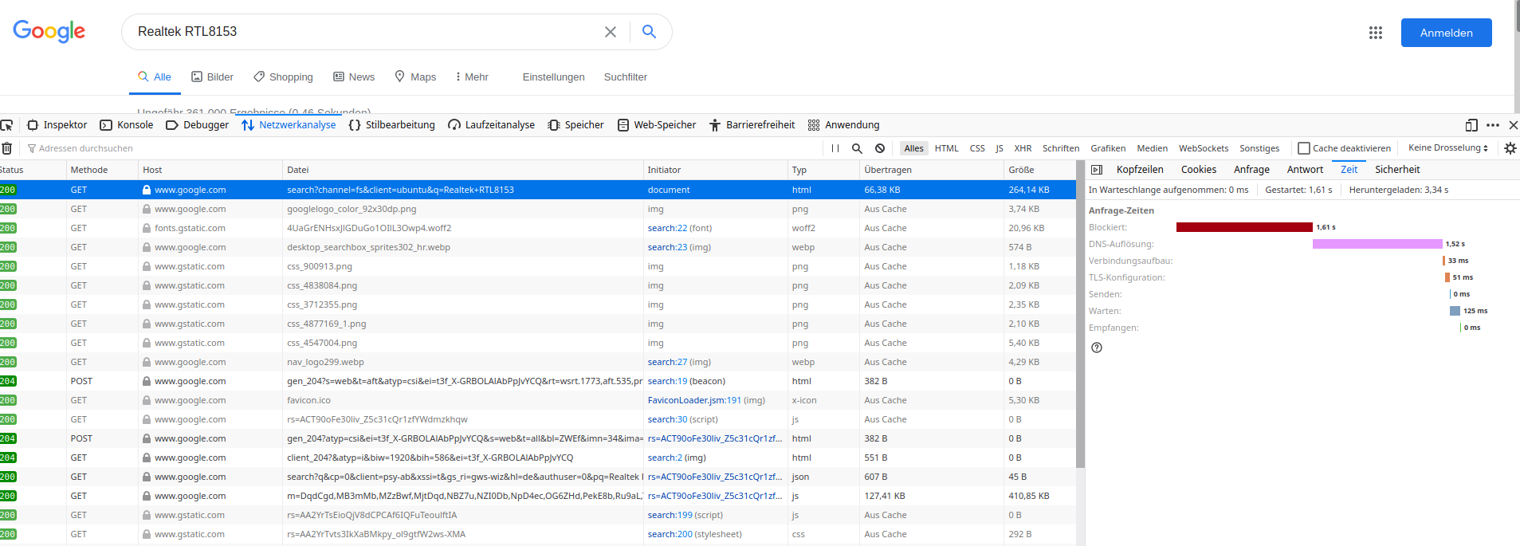Open the Keine Drosselung throttling dropdown
Image resolution: width=1520 pixels, height=546 pixels.
pyautogui.click(x=1448, y=147)
